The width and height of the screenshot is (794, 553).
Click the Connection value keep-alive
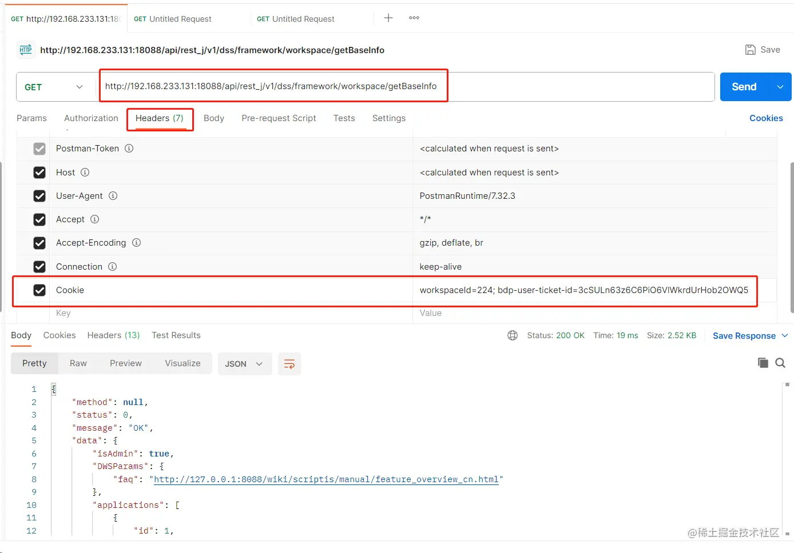tap(440, 267)
